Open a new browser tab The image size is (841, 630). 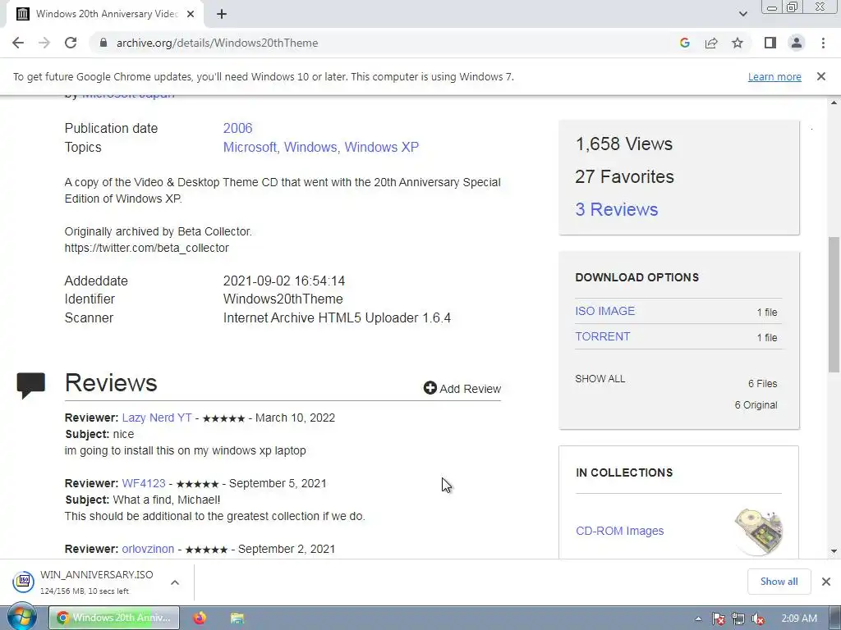tap(222, 15)
